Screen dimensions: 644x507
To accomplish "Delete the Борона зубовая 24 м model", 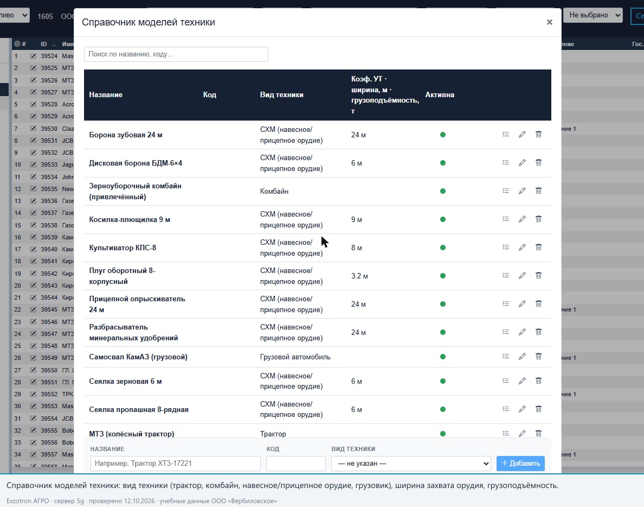I will [538, 135].
